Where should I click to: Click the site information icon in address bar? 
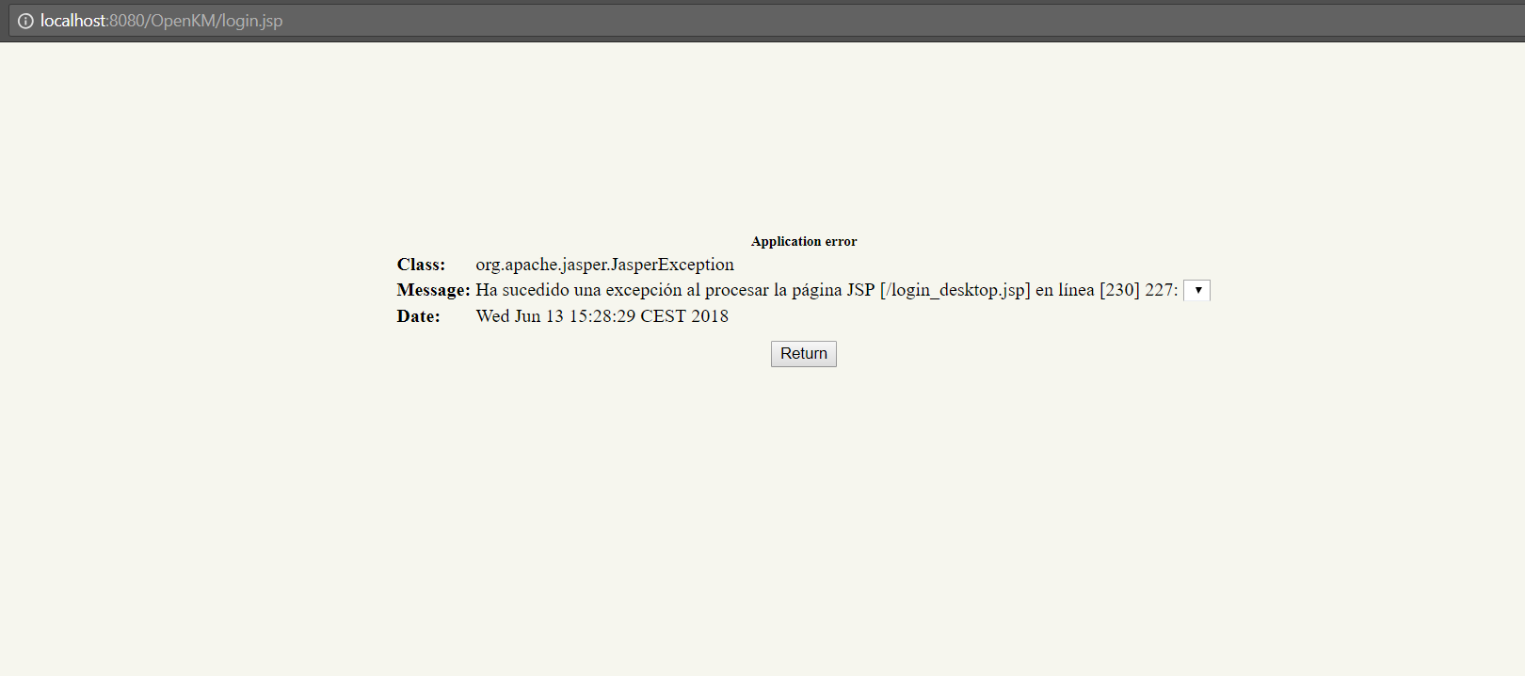click(x=25, y=21)
